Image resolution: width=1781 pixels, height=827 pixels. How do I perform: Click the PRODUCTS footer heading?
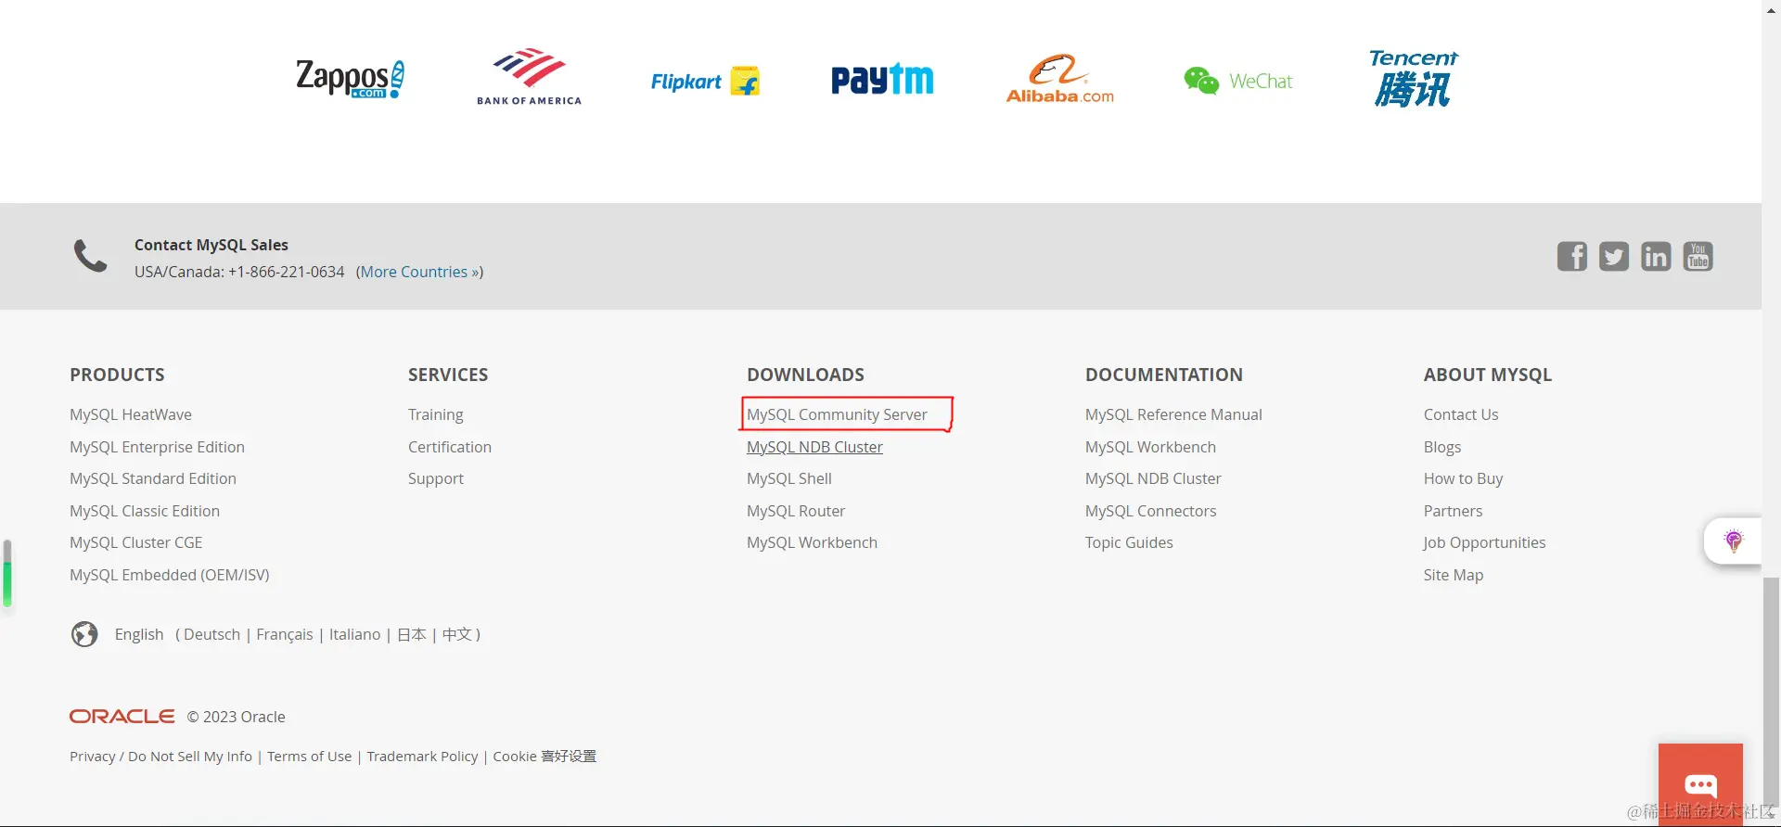coord(117,375)
